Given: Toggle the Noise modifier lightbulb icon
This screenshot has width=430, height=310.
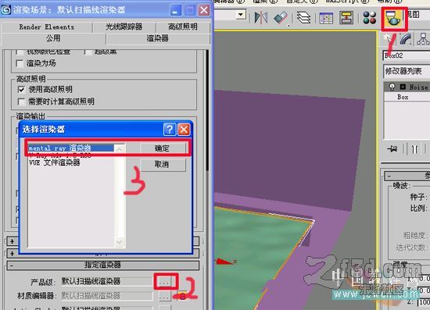Looking at the screenshot, I should [392, 87].
